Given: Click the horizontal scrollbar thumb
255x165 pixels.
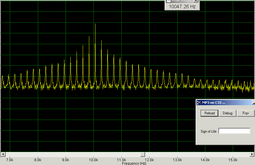Looking at the screenshot, I should [x=142, y=154].
